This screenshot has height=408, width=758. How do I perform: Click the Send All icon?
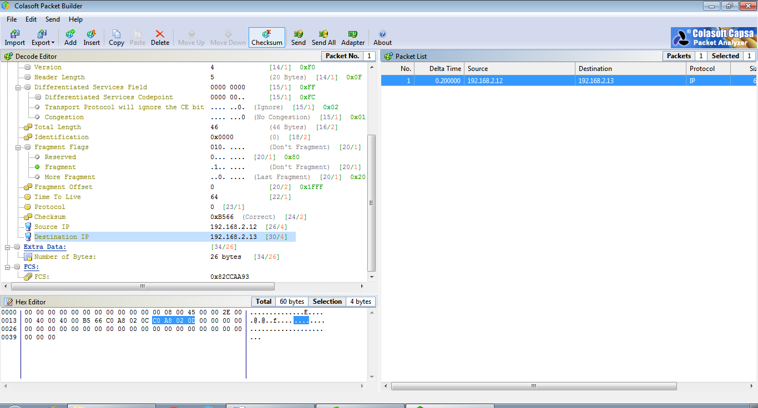coord(324,37)
